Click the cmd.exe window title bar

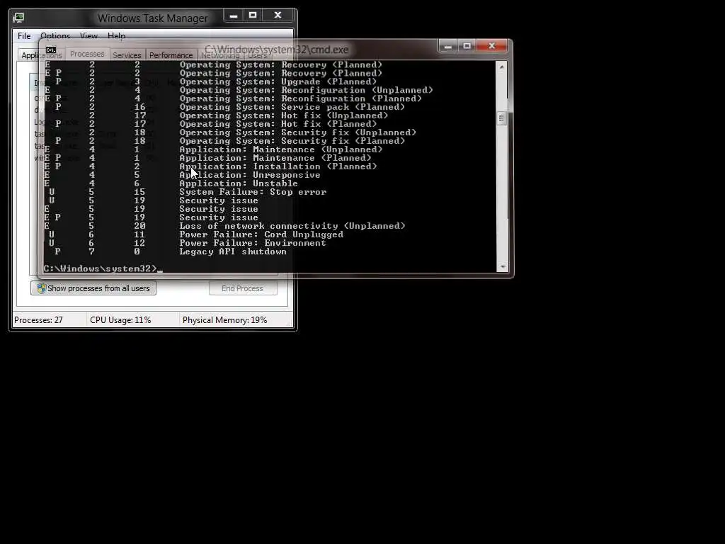(x=276, y=50)
